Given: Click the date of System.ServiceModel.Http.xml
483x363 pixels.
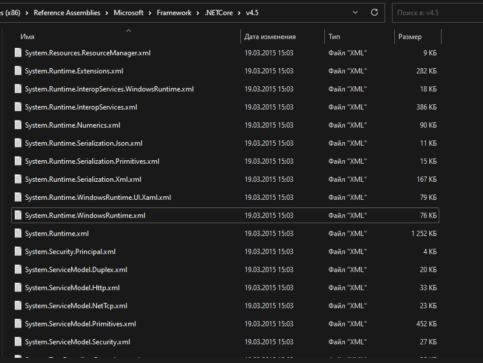Looking at the screenshot, I should click(269, 288).
